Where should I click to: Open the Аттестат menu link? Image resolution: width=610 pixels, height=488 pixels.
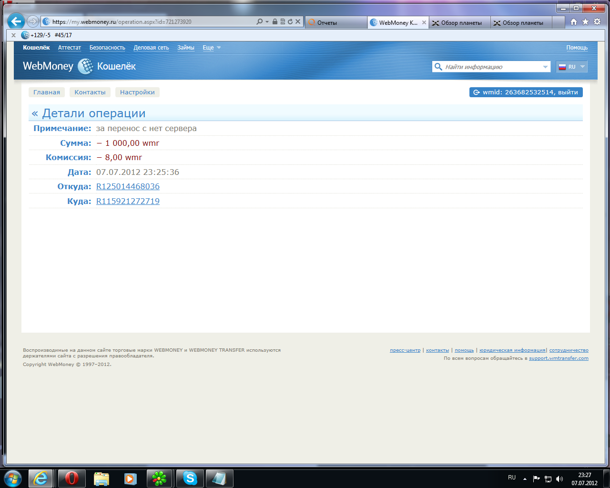coord(70,48)
